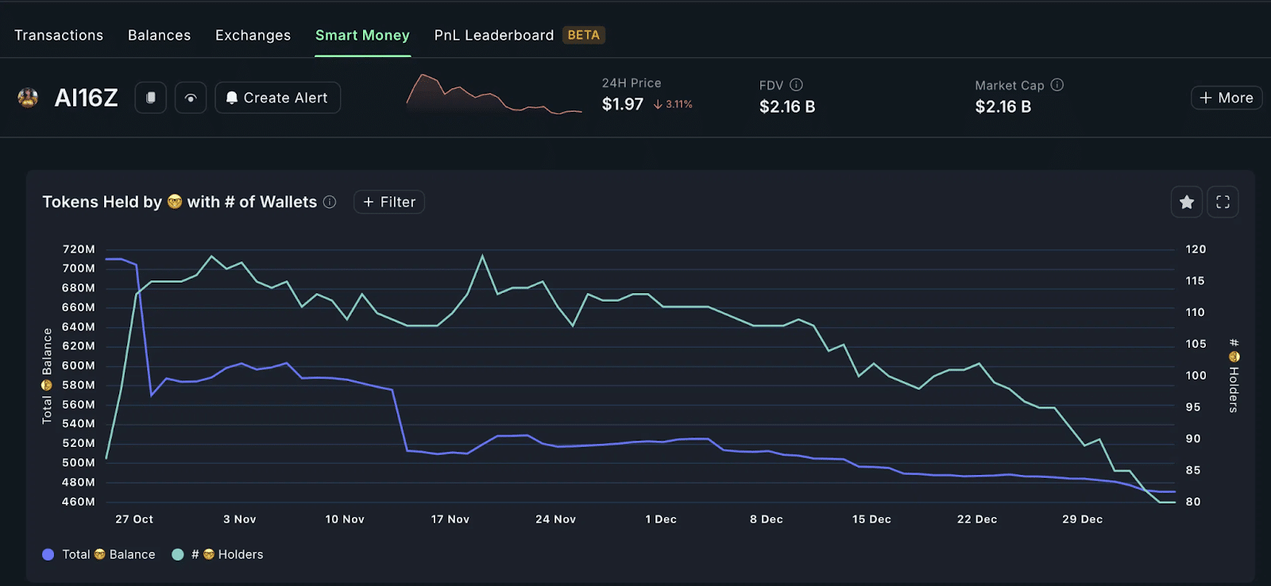Open the Transactions tab
The width and height of the screenshot is (1271, 586).
click(59, 35)
